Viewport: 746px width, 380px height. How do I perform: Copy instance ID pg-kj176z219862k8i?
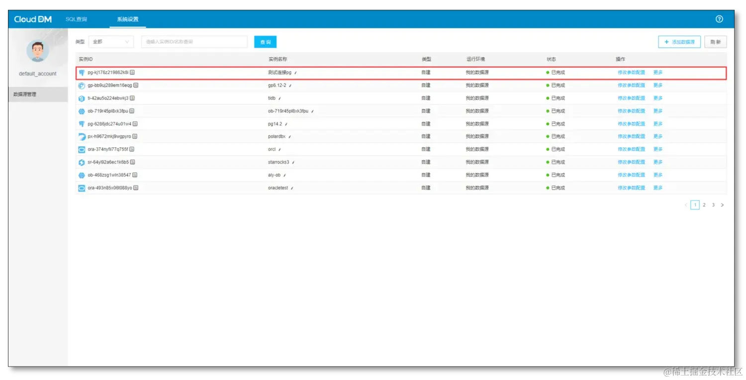[132, 73]
